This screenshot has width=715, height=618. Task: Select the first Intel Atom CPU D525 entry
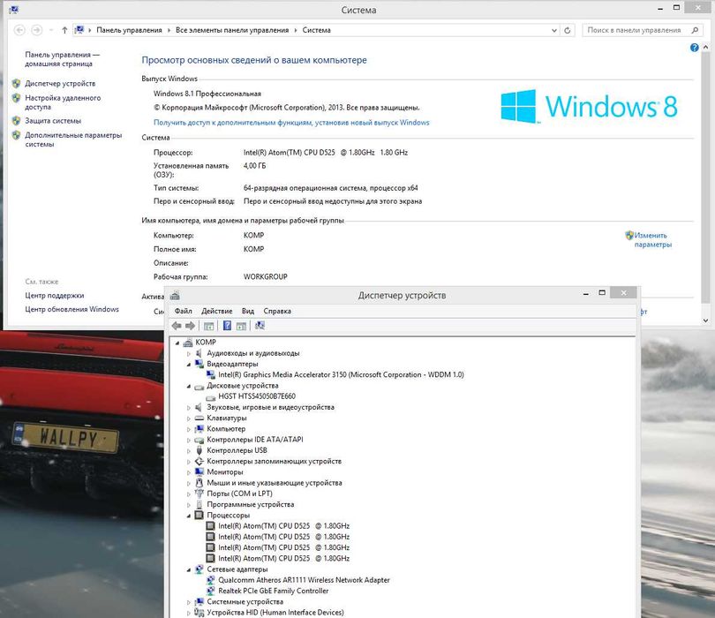pos(283,526)
